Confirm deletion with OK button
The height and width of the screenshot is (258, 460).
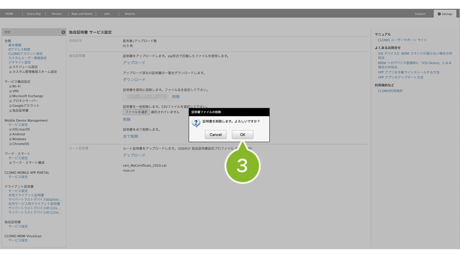[x=242, y=135]
